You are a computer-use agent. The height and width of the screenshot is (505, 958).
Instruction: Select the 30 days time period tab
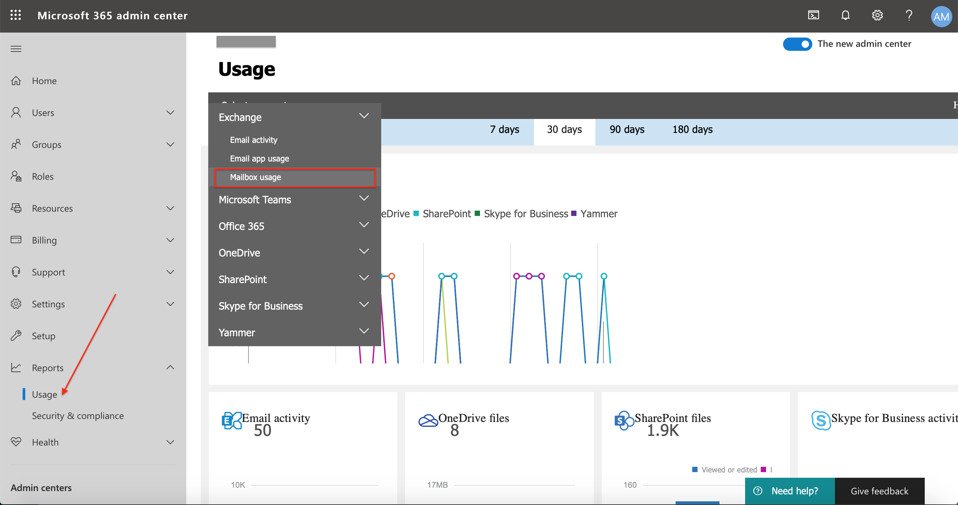[564, 130]
